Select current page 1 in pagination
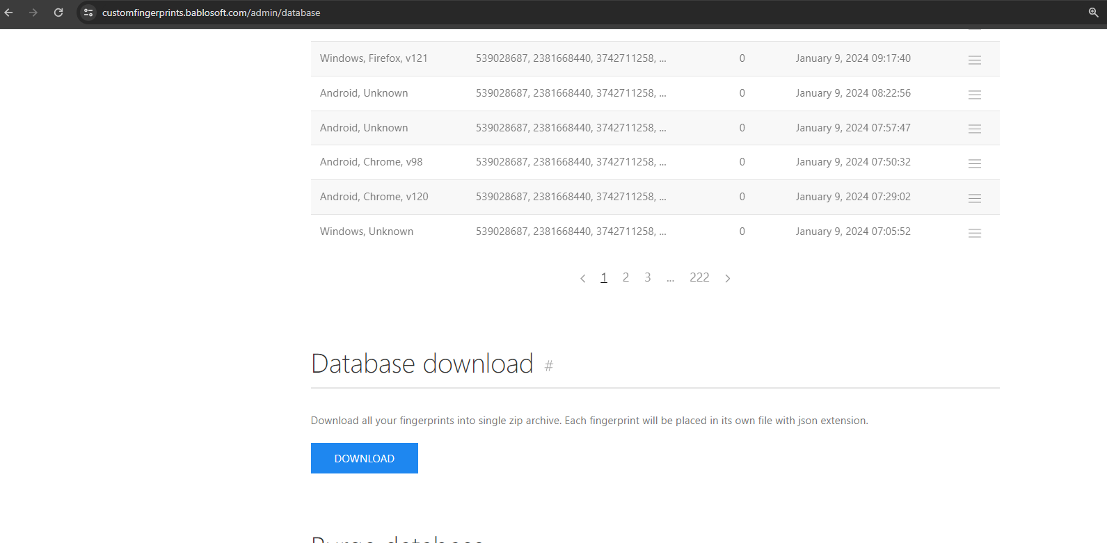This screenshot has width=1107, height=543. tap(604, 277)
